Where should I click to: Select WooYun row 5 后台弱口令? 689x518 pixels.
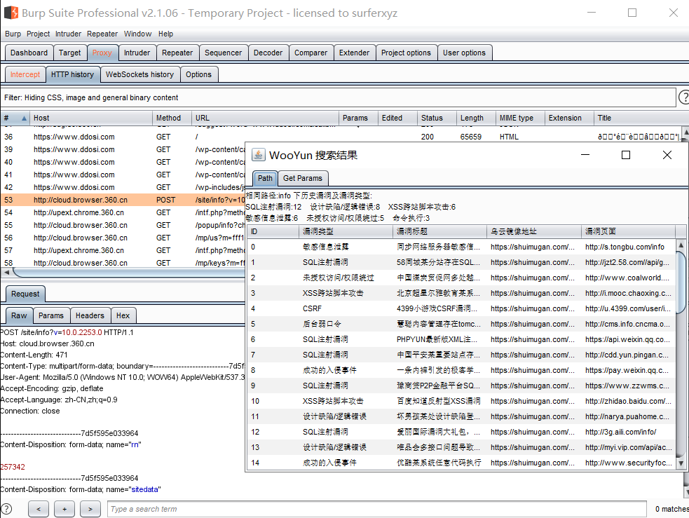(x=461, y=324)
